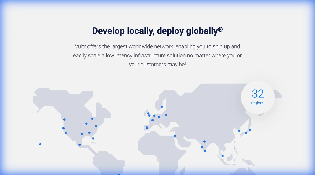The height and width of the screenshot is (175, 315).
Task: Select the Hawaii region marker dot
Action: pyautogui.click(x=40, y=144)
